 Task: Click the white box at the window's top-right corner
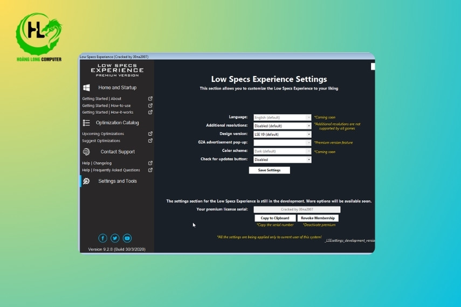tap(373, 67)
